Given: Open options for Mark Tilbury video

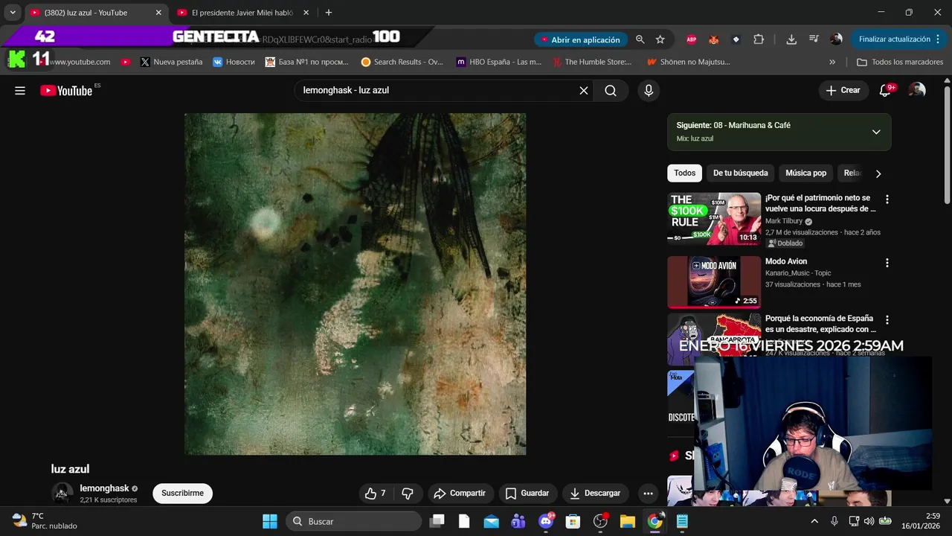Looking at the screenshot, I should point(887,200).
